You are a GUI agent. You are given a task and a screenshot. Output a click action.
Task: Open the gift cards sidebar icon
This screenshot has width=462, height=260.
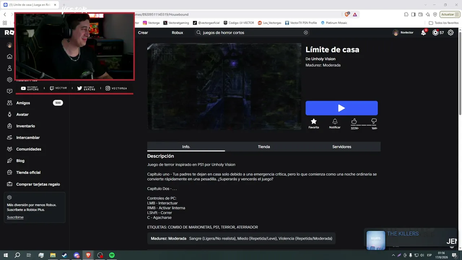pyautogui.click(x=10, y=184)
